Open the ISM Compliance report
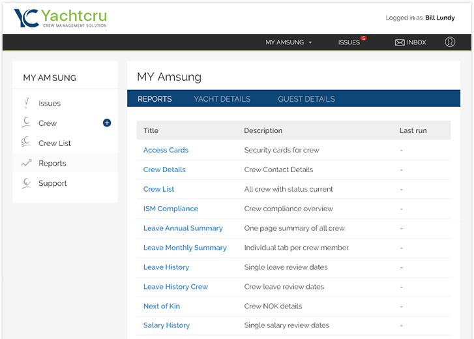474x339 pixels. (170, 209)
